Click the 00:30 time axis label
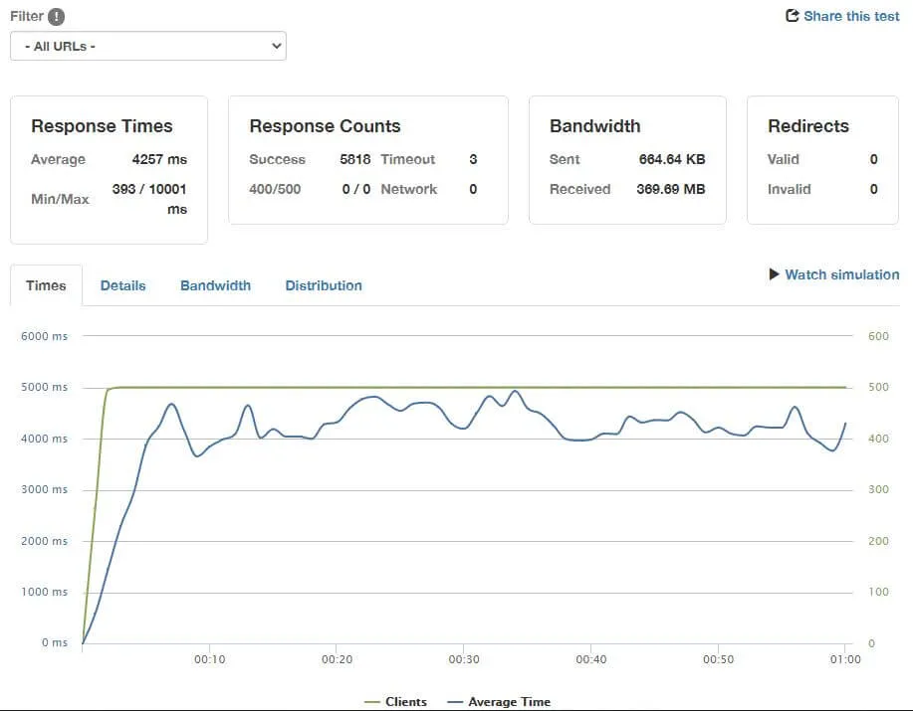This screenshot has height=711, width=913. [464, 659]
